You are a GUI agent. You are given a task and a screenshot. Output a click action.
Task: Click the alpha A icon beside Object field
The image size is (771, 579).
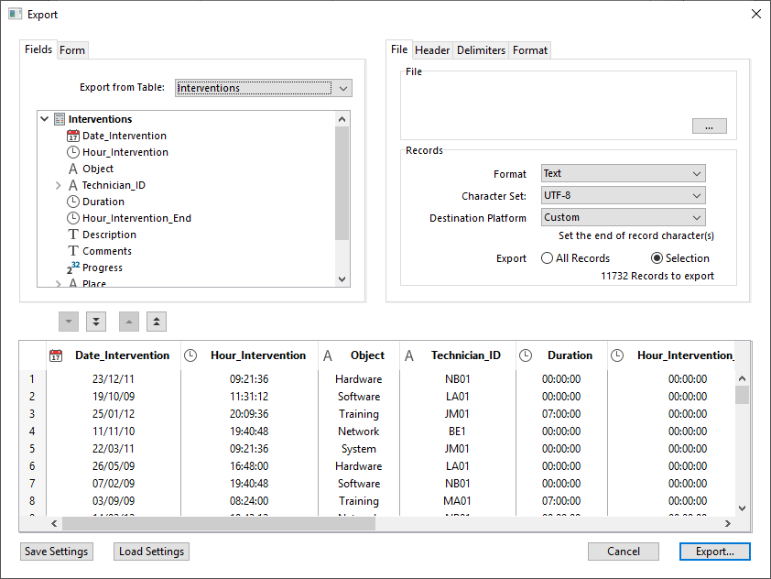[73, 169]
